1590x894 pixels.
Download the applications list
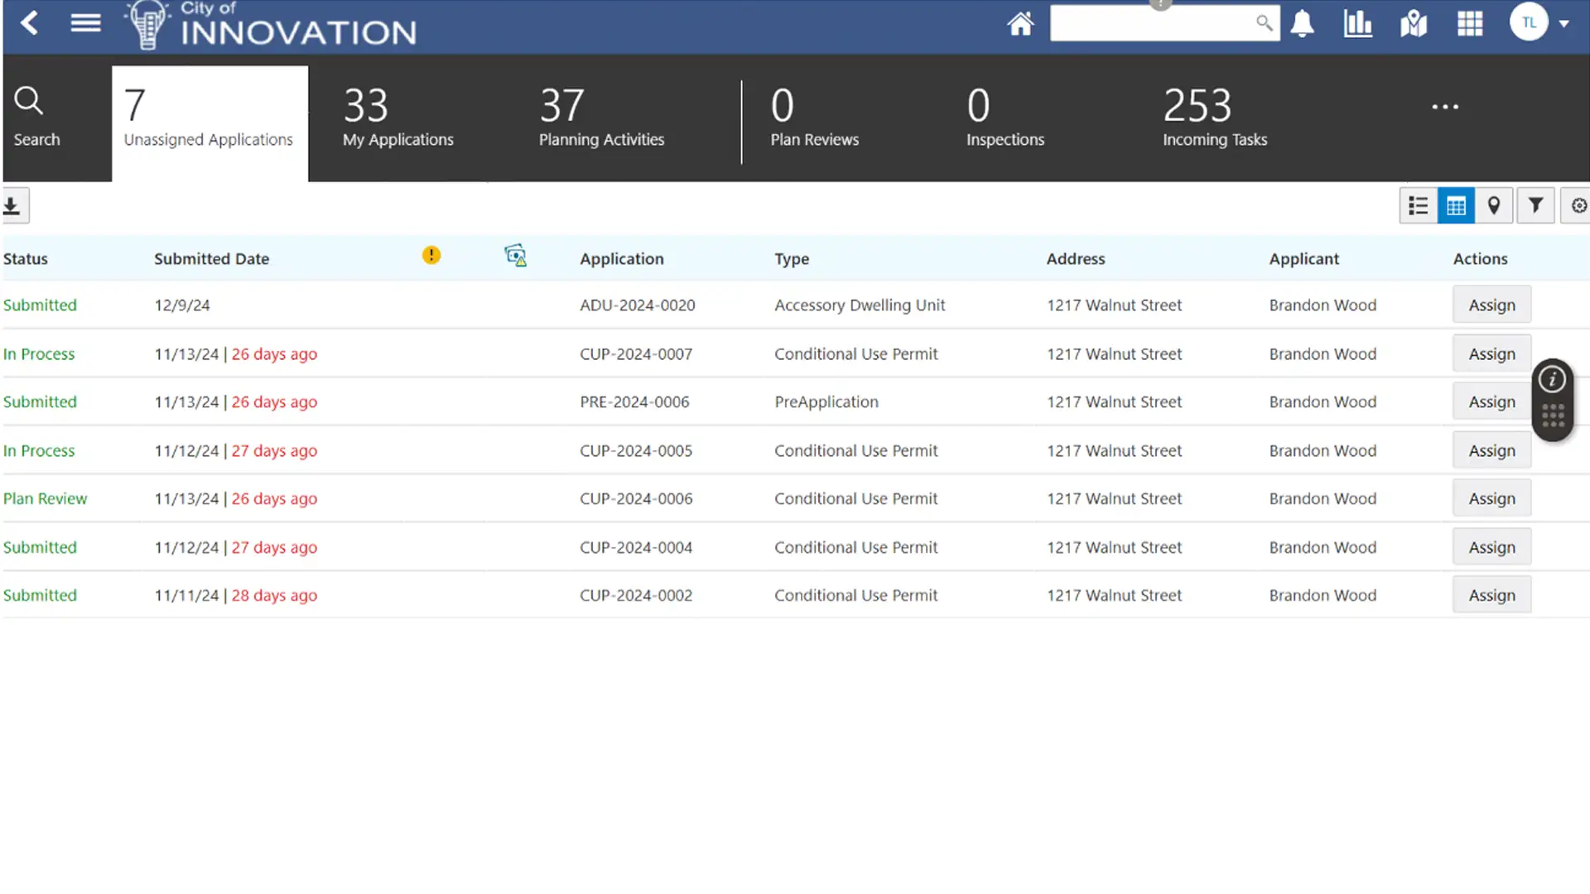click(x=13, y=205)
